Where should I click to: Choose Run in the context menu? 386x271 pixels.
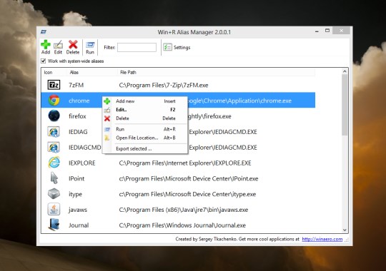[144, 129]
